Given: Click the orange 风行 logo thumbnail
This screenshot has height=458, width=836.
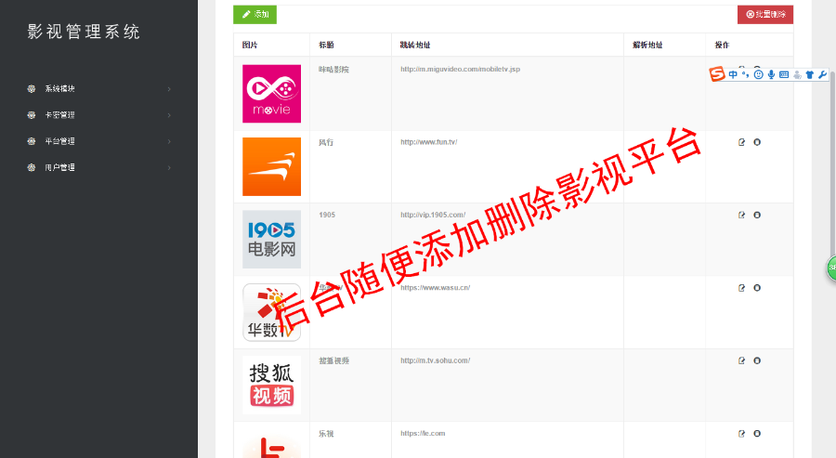Looking at the screenshot, I should [x=271, y=167].
